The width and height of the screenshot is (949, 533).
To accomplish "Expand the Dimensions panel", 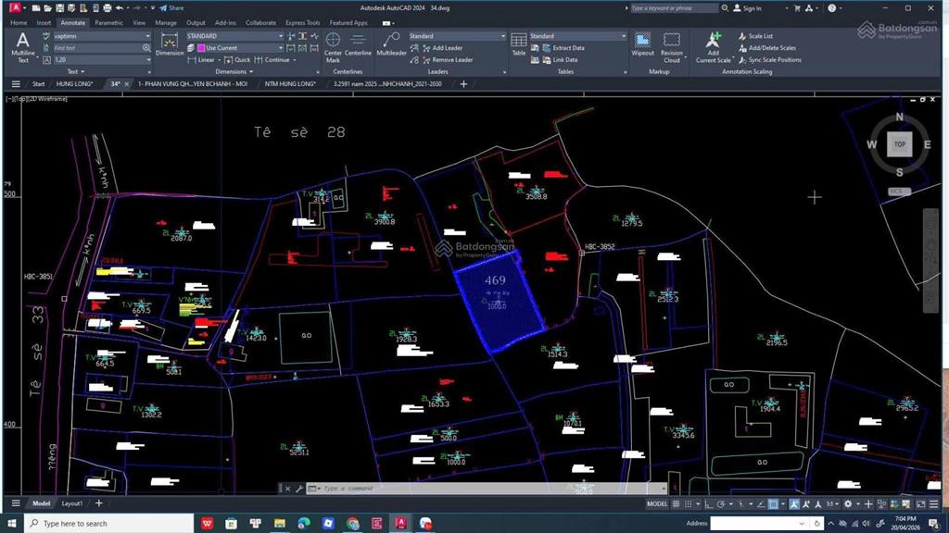I will pos(234,71).
